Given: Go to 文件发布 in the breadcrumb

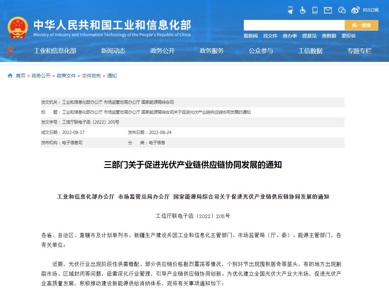Looking at the screenshot, I should (91, 76).
